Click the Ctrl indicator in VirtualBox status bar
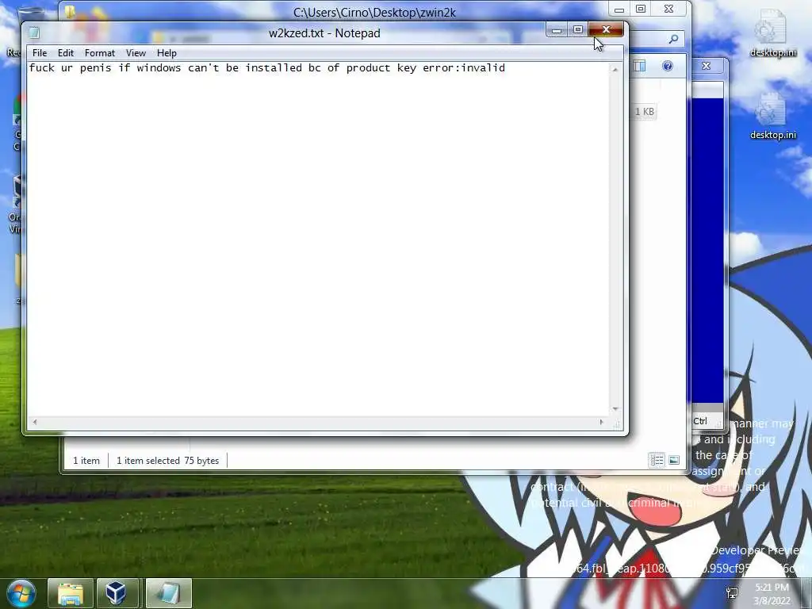 point(700,421)
